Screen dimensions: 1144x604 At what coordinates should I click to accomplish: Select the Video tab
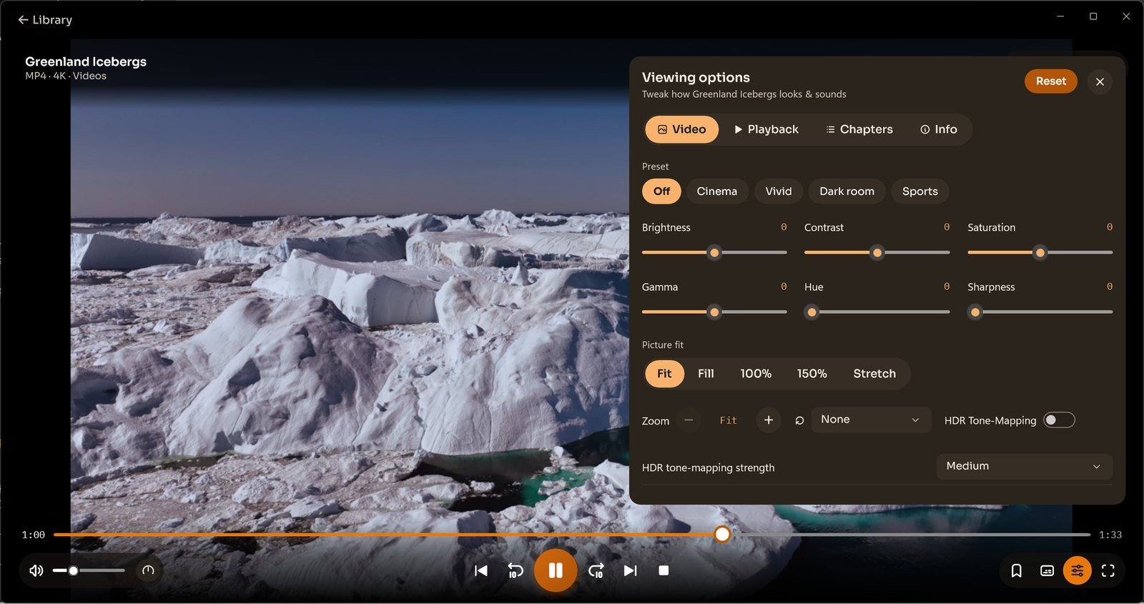(681, 129)
